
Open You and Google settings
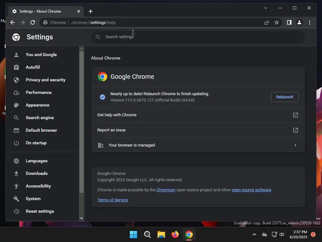click(x=41, y=55)
